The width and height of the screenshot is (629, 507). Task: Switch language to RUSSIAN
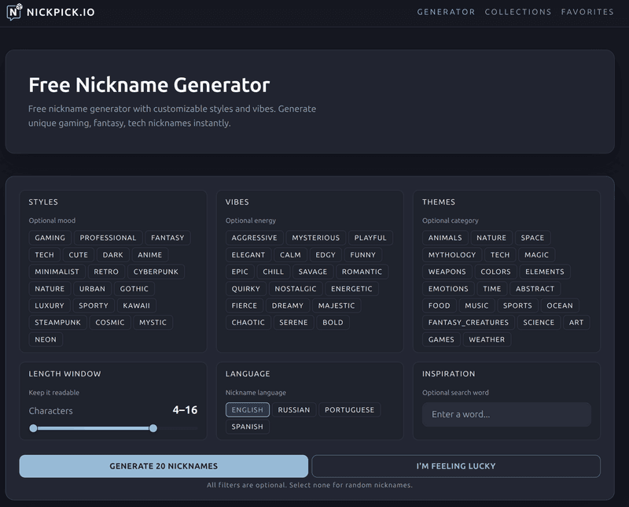tap(296, 409)
